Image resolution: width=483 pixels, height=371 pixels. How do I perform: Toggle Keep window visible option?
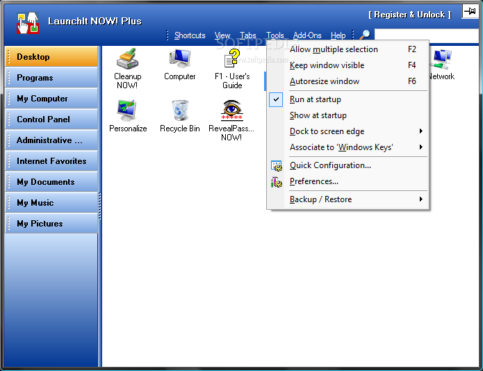point(347,65)
